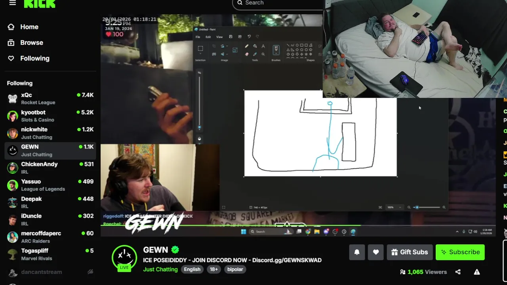Click the Chrome taskbar icon in stream

pos(308,232)
